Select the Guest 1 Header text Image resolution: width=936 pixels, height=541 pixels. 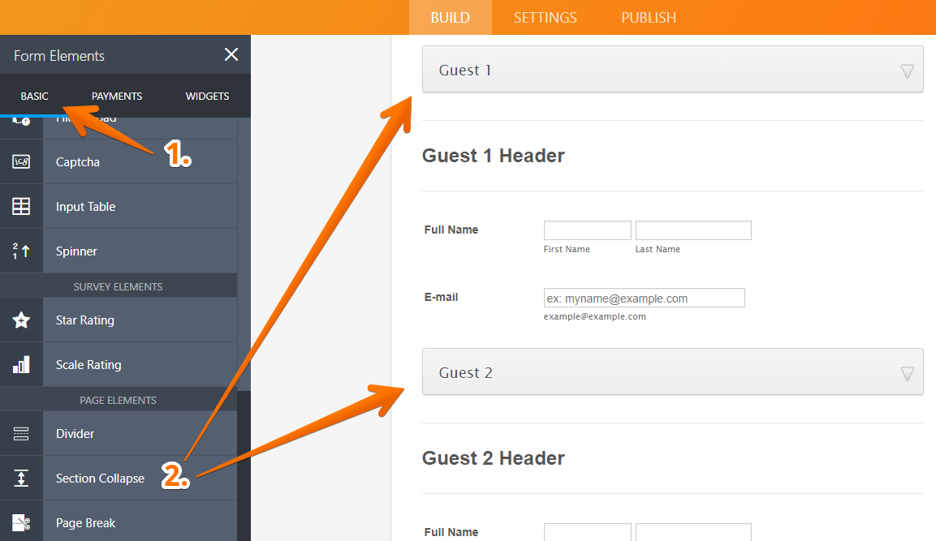click(x=493, y=156)
